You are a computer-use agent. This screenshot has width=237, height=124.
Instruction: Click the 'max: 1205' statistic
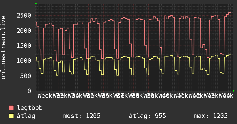click(x=211, y=116)
